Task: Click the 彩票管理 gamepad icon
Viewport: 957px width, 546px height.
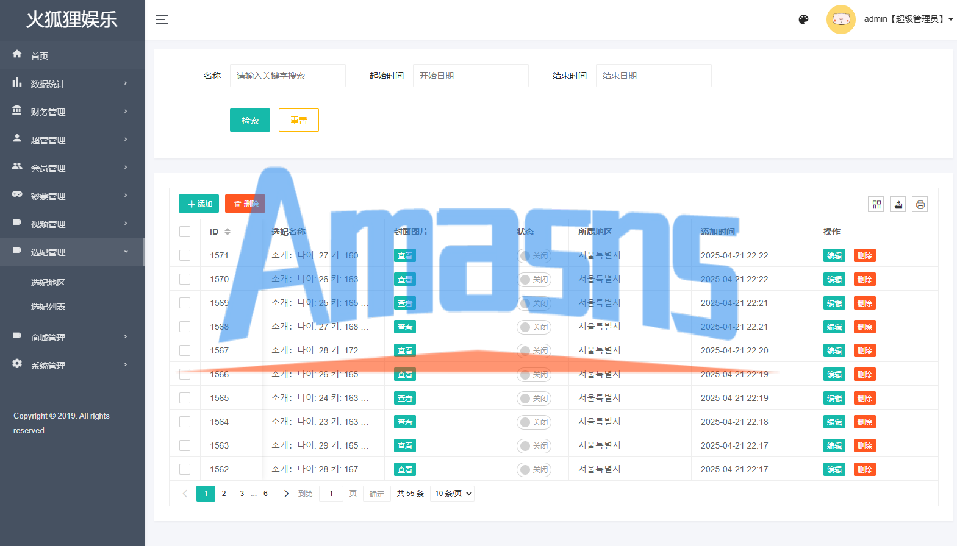Action: pyautogui.click(x=17, y=194)
